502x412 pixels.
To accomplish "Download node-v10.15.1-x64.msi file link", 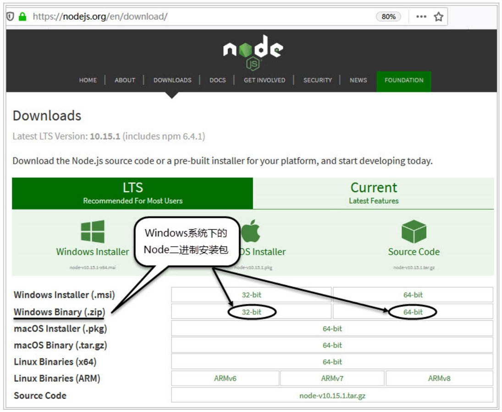I will coord(93,267).
